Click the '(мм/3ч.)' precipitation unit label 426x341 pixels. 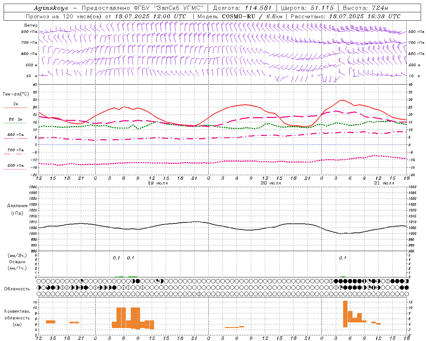tap(17, 255)
